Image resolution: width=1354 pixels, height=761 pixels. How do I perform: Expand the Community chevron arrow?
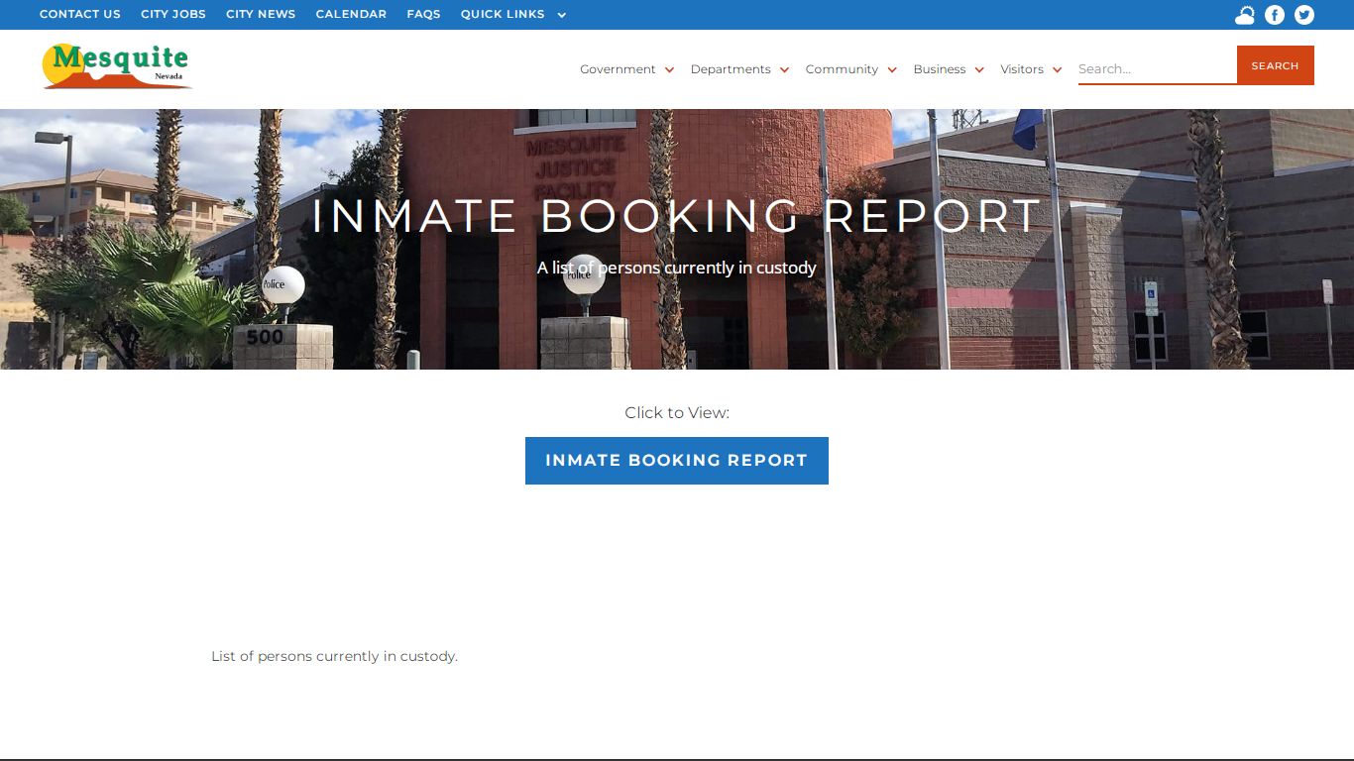click(x=892, y=69)
